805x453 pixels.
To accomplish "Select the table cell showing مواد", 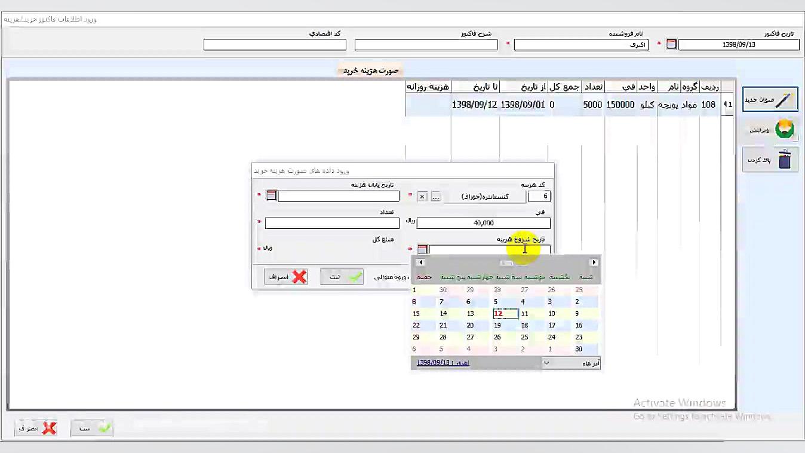I will pos(689,105).
